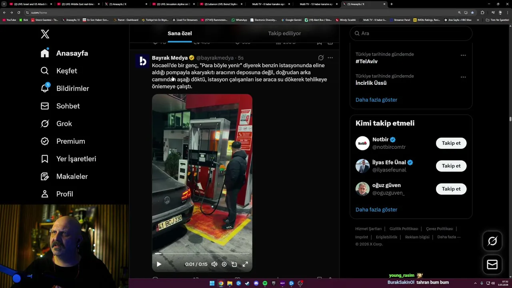Viewport: 512px width, 288px height.
Task: Open the Bayrak Medya profile name
Action: [170, 58]
